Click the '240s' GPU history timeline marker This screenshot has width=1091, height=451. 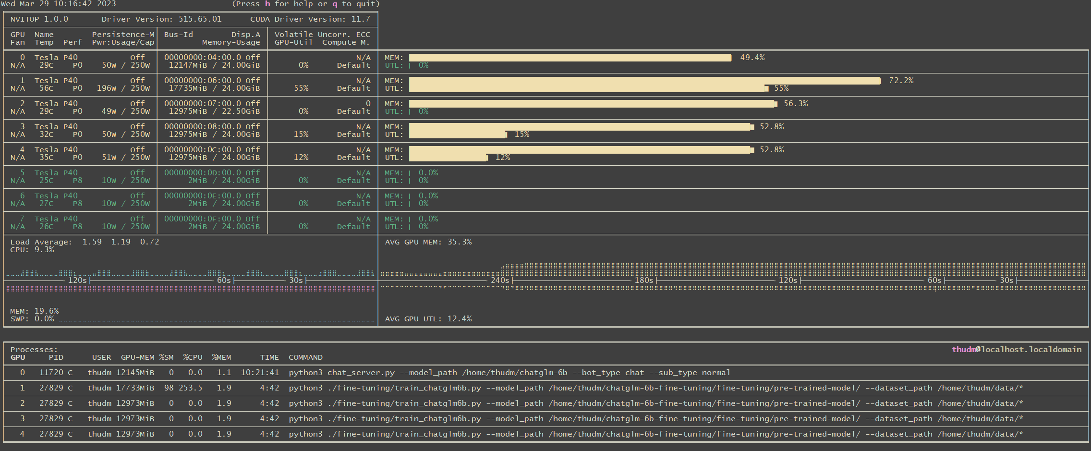point(500,280)
